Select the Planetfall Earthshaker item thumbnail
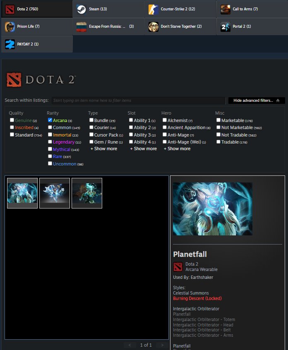Image resolution: width=288 pixels, height=350 pixels. [22, 193]
